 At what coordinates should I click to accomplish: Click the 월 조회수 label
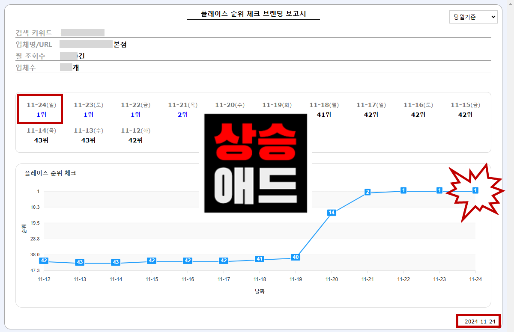click(30, 56)
